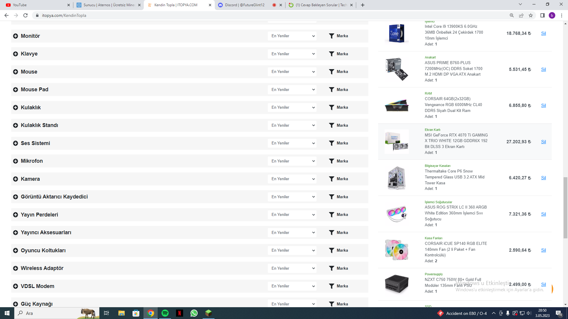Open En Yeniler dropdown for Wireless Adaptör
Screen dimensions: 568x319
tap(292, 268)
